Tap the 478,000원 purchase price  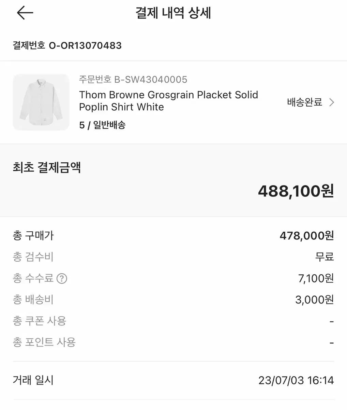point(306,235)
